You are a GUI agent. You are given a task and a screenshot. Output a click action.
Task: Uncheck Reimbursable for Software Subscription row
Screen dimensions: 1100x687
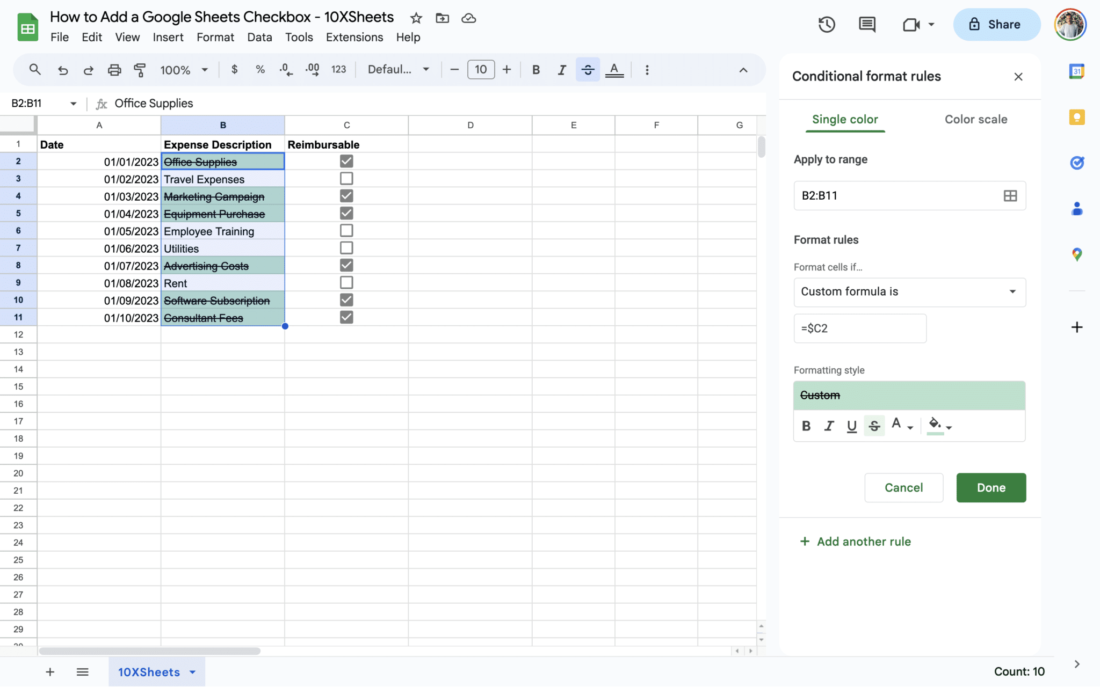pos(346,300)
